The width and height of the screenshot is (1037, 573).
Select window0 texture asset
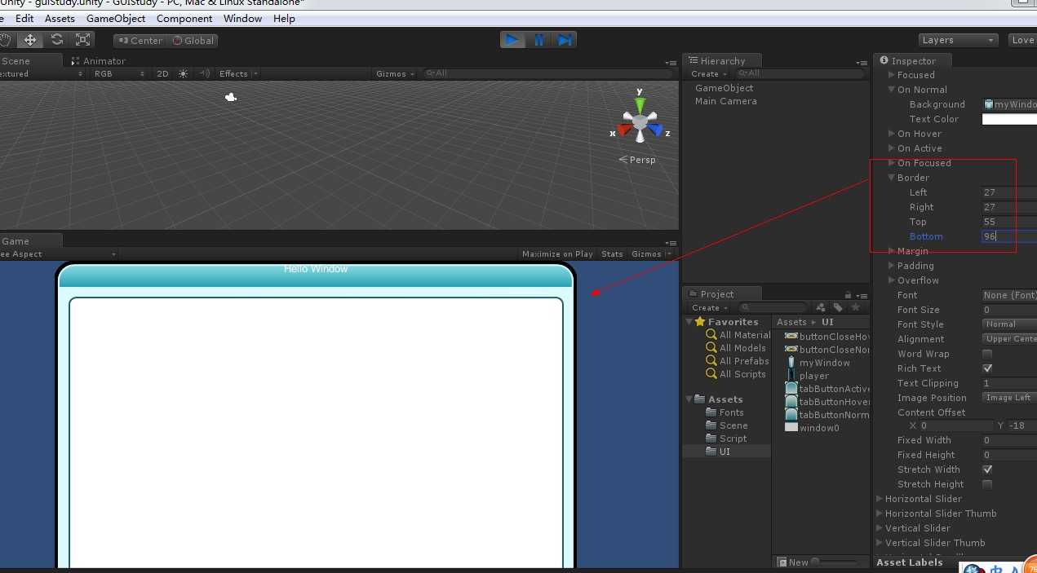(x=812, y=428)
